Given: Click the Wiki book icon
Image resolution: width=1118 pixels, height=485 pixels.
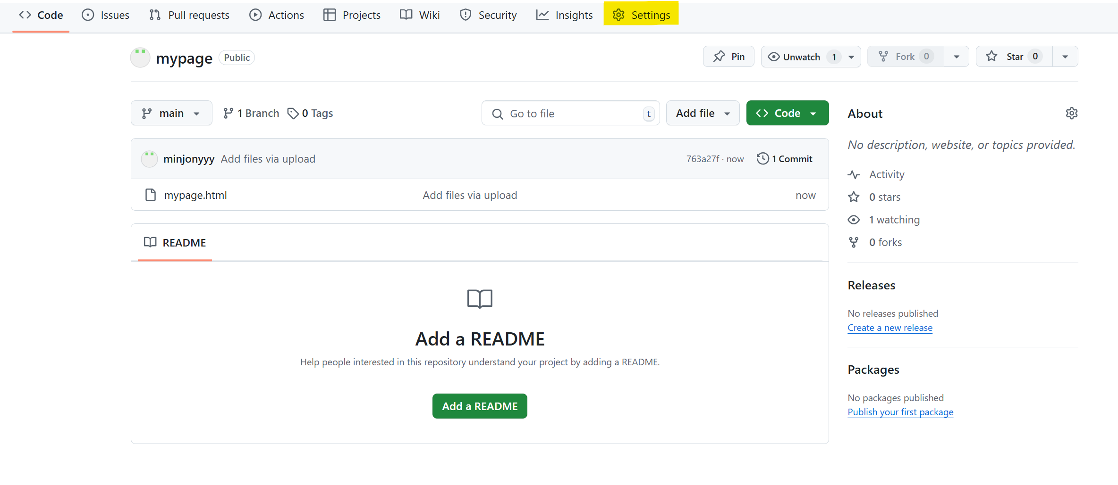Looking at the screenshot, I should (406, 15).
